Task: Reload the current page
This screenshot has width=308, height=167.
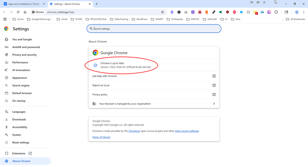Action: click(x=18, y=12)
